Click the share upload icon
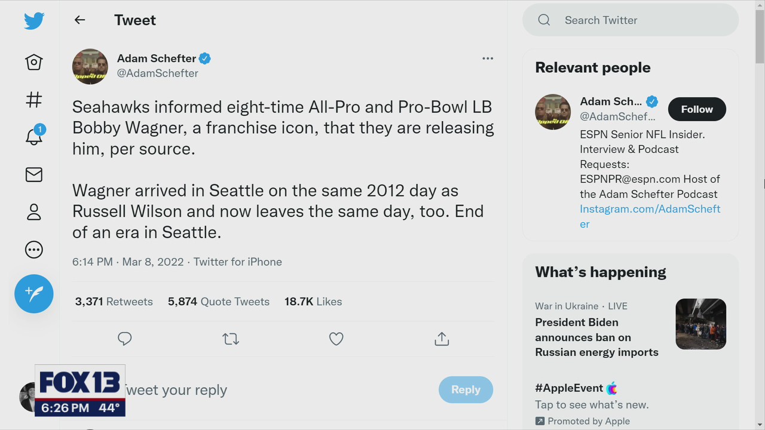The height and width of the screenshot is (430, 765). [442, 339]
